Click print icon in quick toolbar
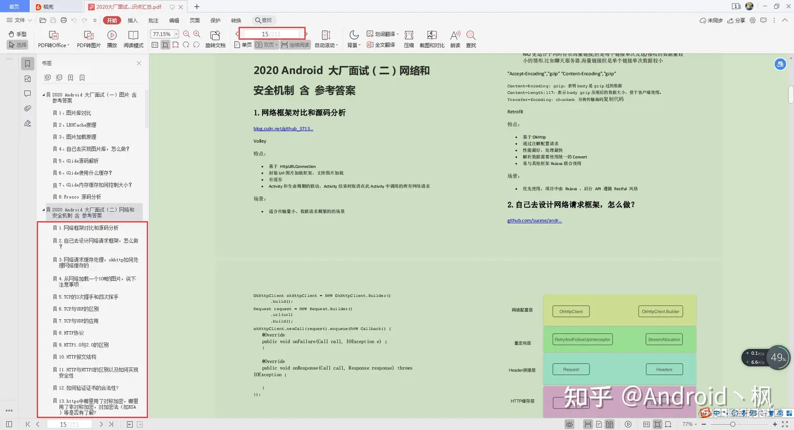This screenshot has width=794, height=430. [64, 20]
